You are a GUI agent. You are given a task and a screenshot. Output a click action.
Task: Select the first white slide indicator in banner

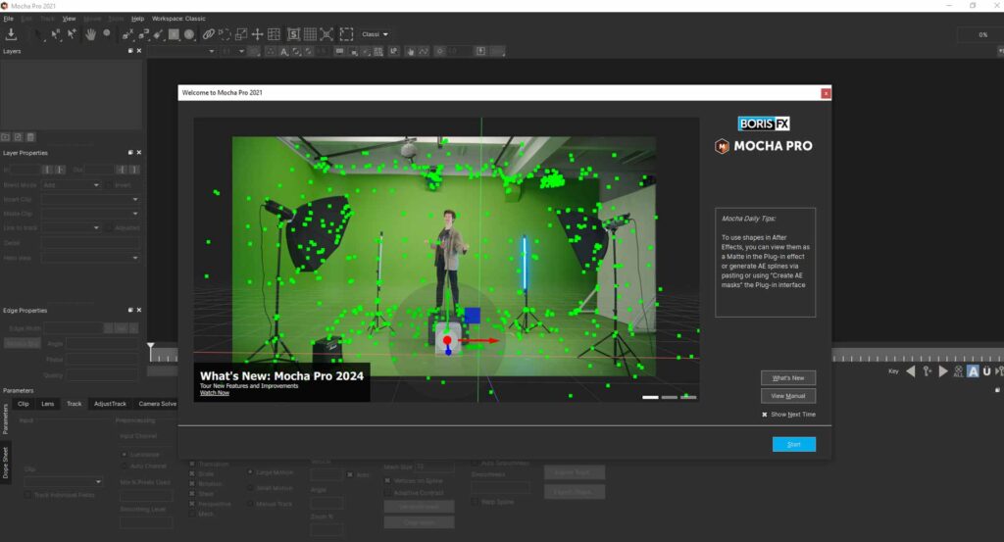click(x=651, y=397)
